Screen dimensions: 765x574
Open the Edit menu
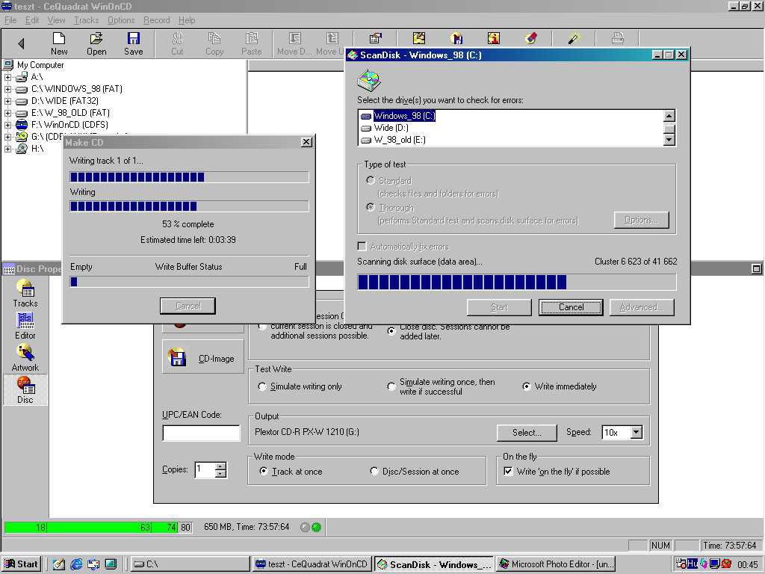tap(32, 20)
